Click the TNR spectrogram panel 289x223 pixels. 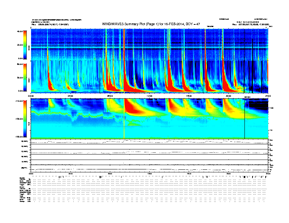(x=150, y=118)
